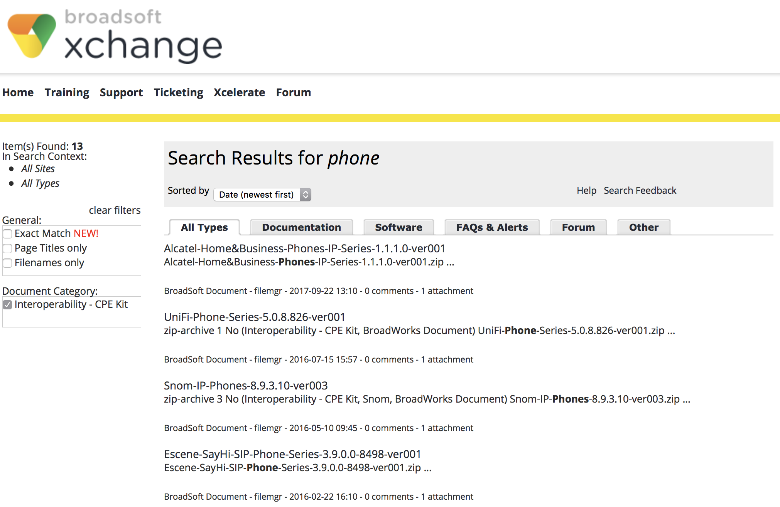Switch to the FAQs & Alerts tab
This screenshot has width=780, height=507.
click(492, 227)
